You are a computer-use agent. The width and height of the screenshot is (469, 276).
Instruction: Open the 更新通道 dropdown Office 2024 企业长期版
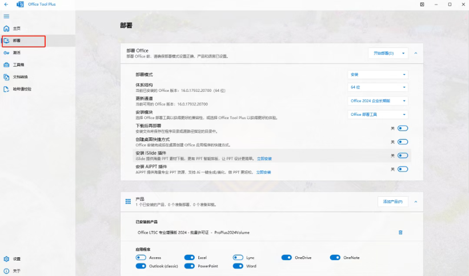[x=378, y=101]
